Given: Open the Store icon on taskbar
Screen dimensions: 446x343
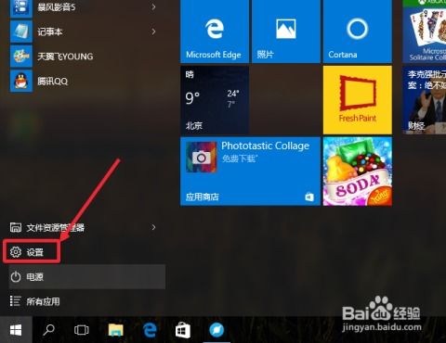Looking at the screenshot, I should pos(183,330).
